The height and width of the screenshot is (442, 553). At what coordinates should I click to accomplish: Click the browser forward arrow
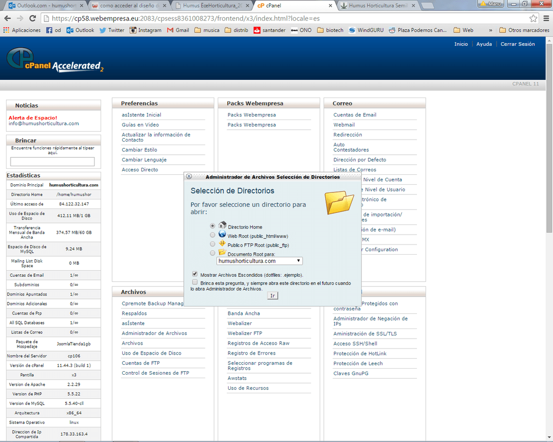click(x=20, y=18)
